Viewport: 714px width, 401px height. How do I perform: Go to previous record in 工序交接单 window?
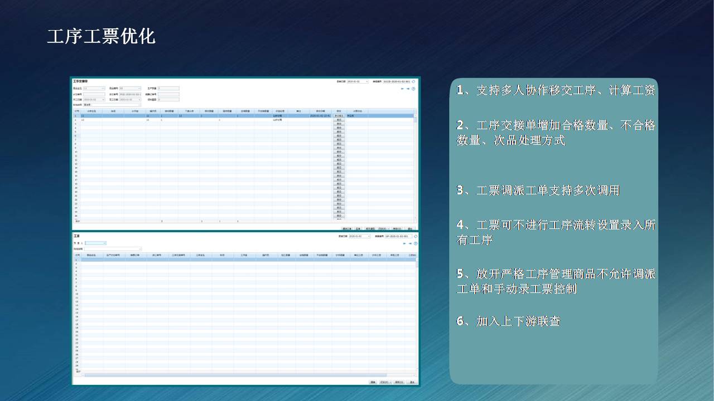402,89
